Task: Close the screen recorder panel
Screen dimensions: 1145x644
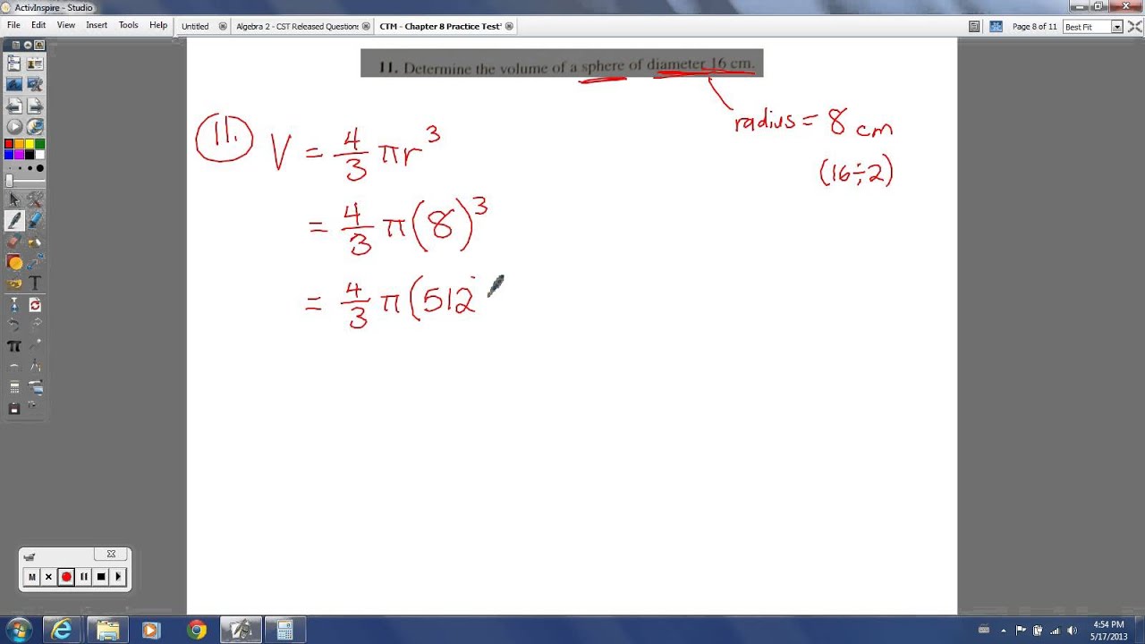Action: 111,555
